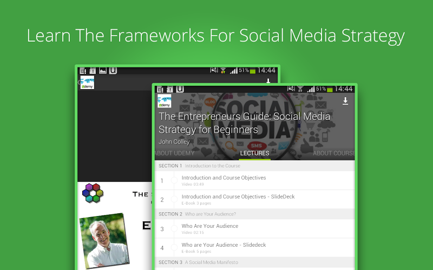Open lecture 4 Who are Your Audience - Slidedeck
This screenshot has height=270, width=433.
point(254,248)
